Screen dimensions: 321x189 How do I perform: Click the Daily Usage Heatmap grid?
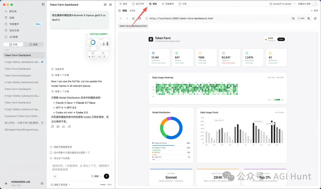(197, 89)
